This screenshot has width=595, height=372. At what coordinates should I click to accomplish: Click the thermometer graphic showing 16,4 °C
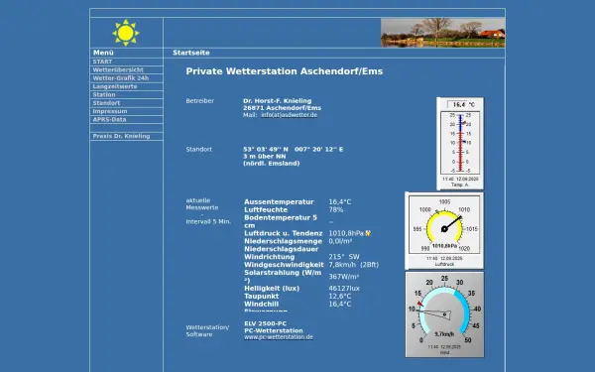coord(460,144)
